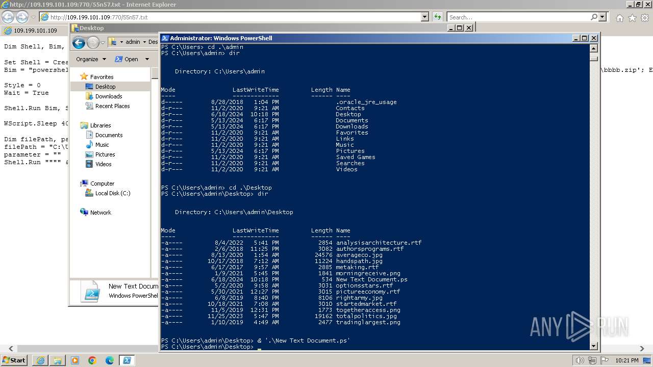This screenshot has height=367, width=653.
Task: Open Internet Explorer recent pages dropdown arrow
Action: click(x=33, y=17)
